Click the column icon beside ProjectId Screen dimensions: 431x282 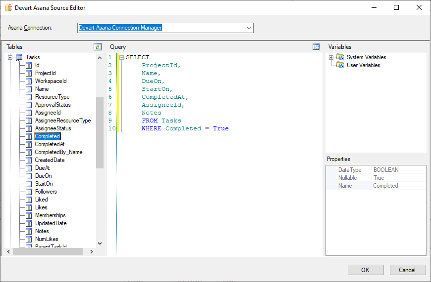tap(29, 73)
